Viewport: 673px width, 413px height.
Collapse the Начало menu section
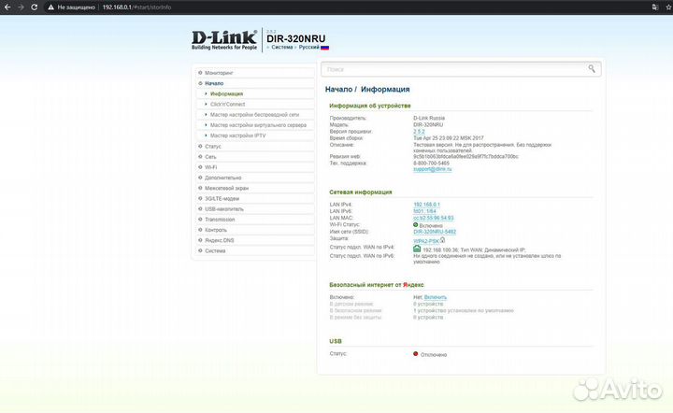255,83
